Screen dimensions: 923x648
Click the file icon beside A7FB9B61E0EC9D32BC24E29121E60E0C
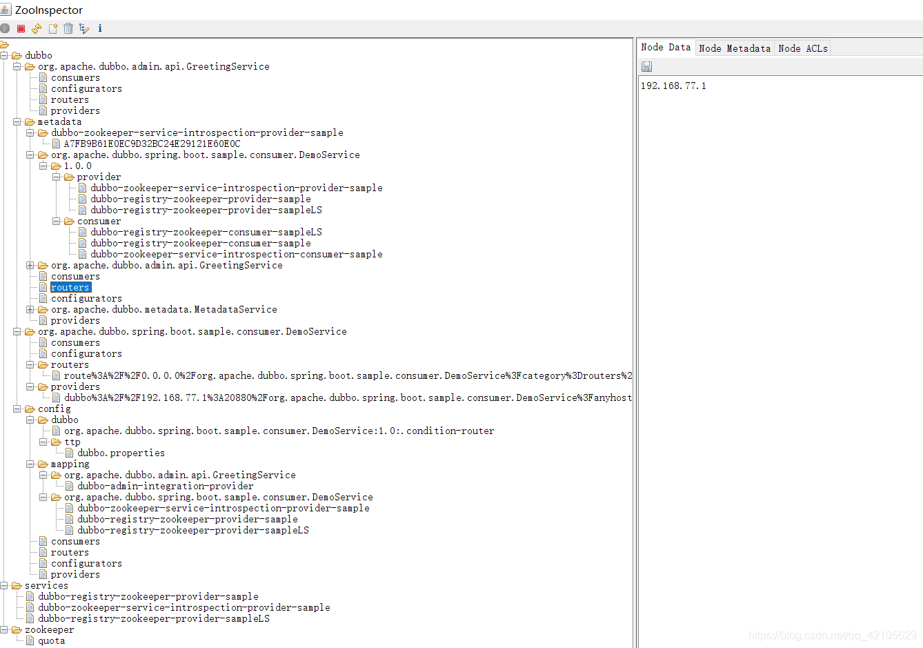pos(57,144)
